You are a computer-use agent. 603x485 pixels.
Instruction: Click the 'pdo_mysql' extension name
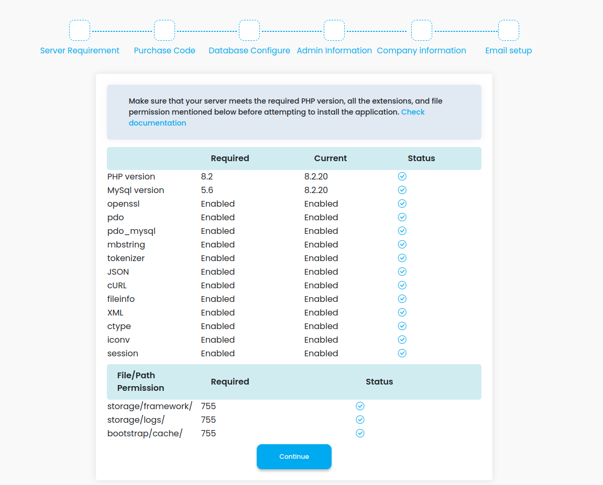click(131, 231)
